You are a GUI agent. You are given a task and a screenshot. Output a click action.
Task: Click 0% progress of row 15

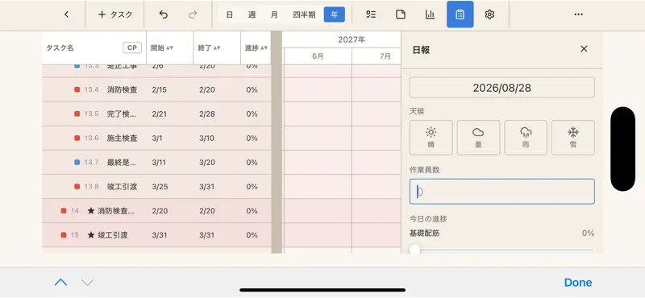pos(252,235)
